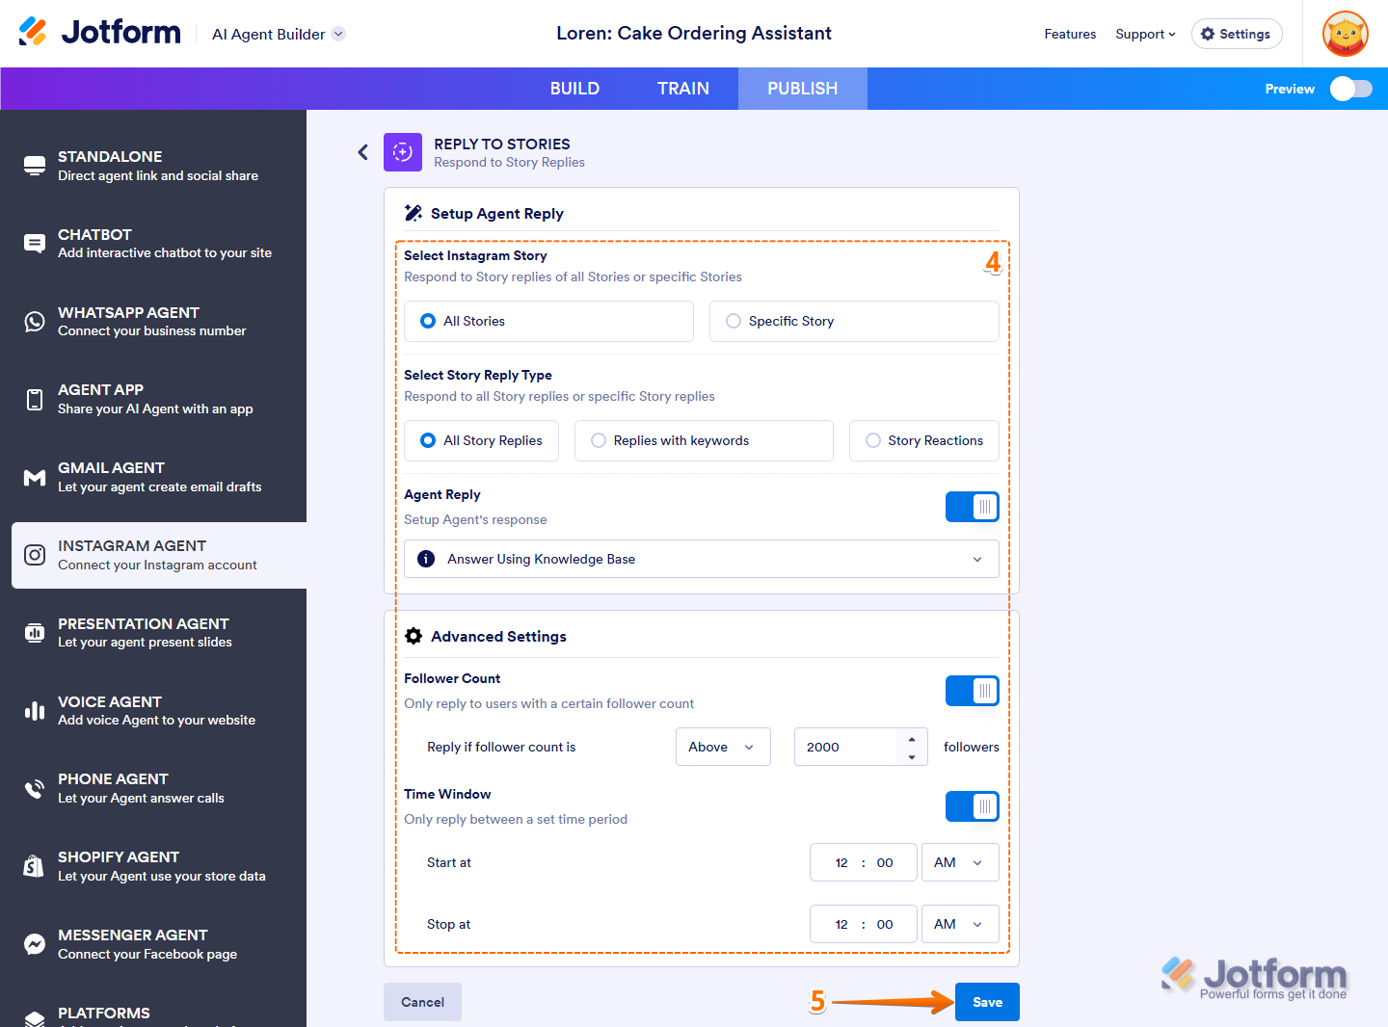Select the Instagram Agent icon
Viewport: 1388px width, 1027px height.
35,555
